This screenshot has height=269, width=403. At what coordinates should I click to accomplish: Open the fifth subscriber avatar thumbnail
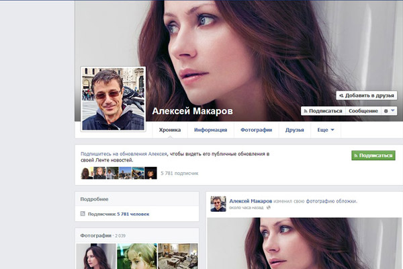tap(138, 173)
